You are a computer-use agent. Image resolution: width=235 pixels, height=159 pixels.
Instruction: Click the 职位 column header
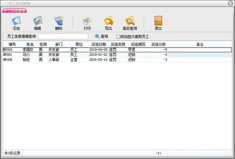pyautogui.click(x=79, y=44)
